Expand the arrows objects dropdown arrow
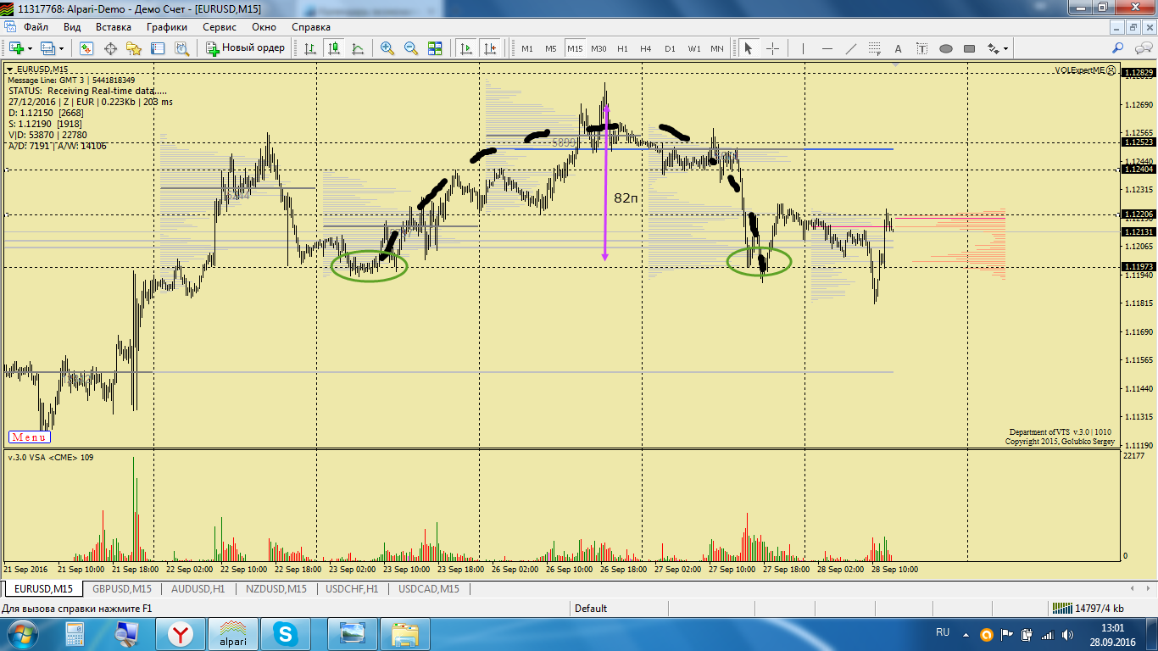 point(1005,48)
